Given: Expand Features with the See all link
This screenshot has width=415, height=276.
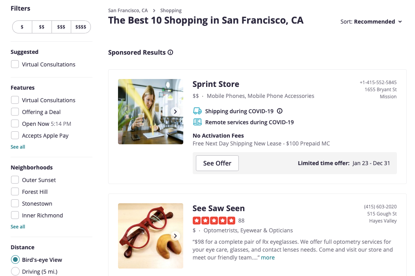Looking at the screenshot, I should (18, 147).
